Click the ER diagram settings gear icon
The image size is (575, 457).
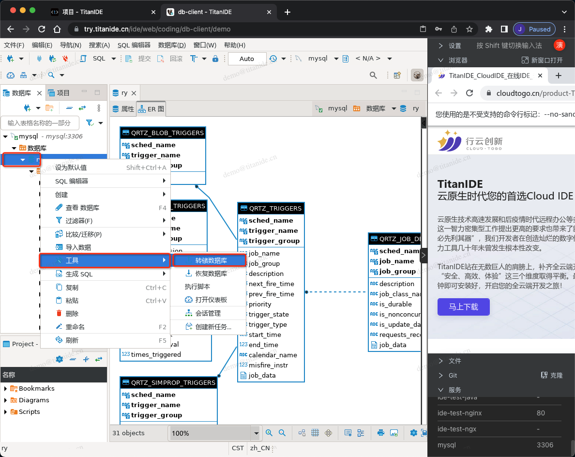coord(413,433)
